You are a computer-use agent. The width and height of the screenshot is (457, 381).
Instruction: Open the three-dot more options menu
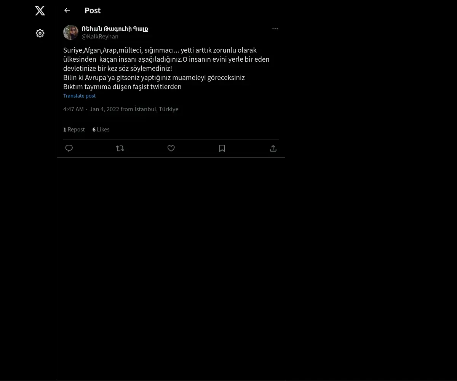[x=275, y=29]
